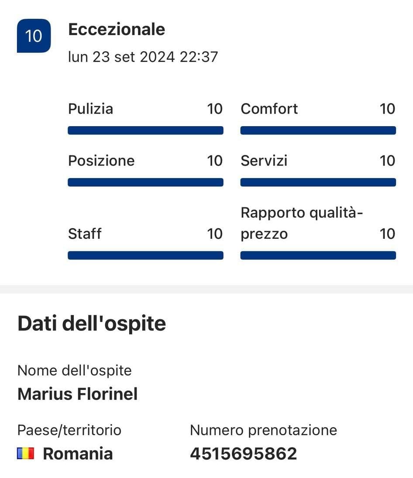Click the Pulizia category label
Viewport: 413px width, 478px height.
(90, 109)
